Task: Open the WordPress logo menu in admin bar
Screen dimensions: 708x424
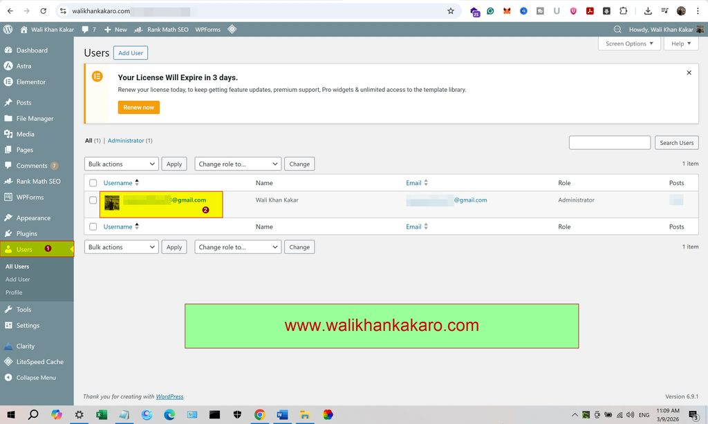Action: (x=8, y=29)
